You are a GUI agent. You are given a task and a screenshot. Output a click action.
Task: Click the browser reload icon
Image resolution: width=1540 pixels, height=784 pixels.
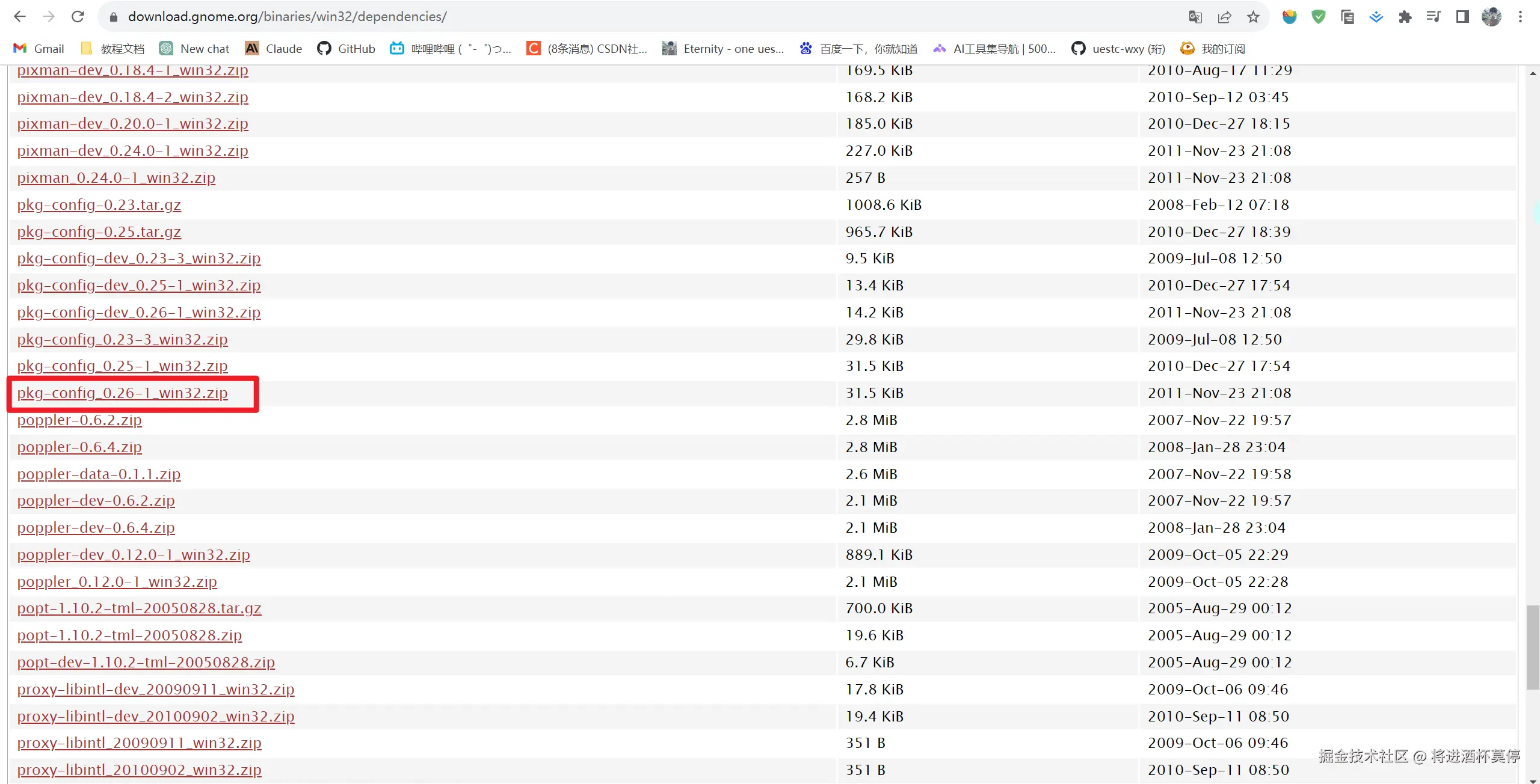pyautogui.click(x=78, y=16)
